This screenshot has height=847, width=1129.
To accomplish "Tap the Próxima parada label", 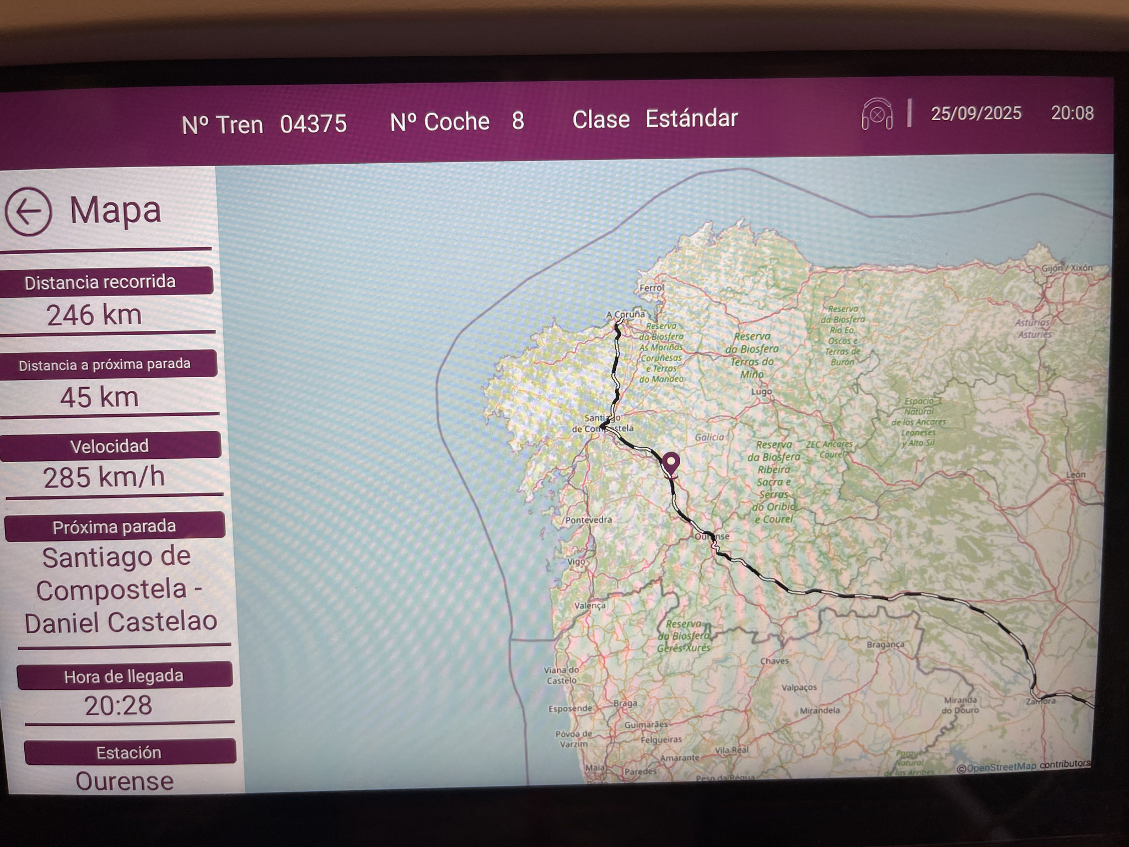I will coord(114,527).
